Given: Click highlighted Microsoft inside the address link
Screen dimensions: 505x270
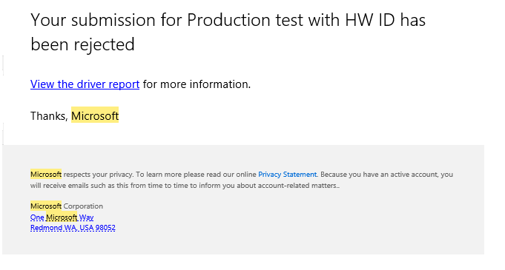Looking at the screenshot, I should [x=62, y=217].
